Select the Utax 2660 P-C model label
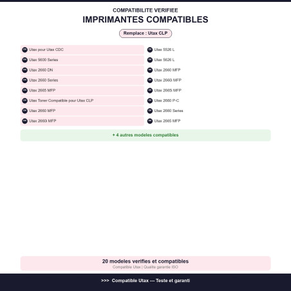The width and height of the screenshot is (291, 291). (x=167, y=100)
